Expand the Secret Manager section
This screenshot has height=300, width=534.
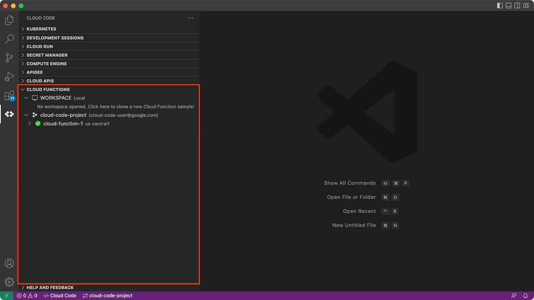click(x=109, y=55)
